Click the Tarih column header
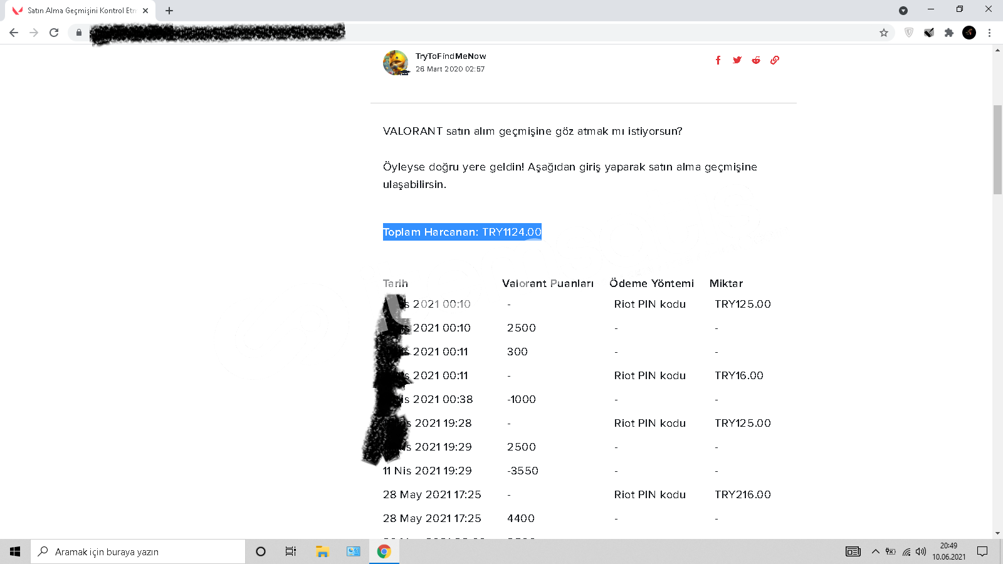 pos(396,283)
